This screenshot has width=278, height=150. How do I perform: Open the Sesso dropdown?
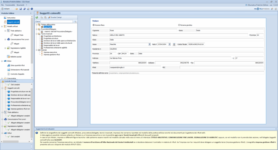pyautogui.click(x=150, y=44)
